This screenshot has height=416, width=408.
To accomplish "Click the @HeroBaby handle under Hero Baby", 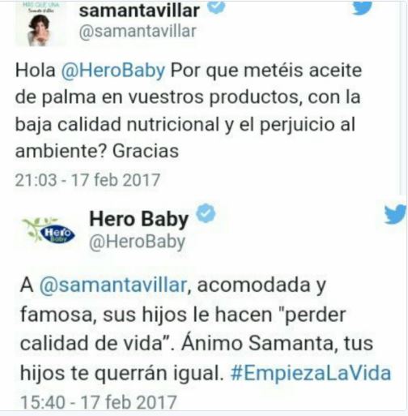I will point(138,242).
